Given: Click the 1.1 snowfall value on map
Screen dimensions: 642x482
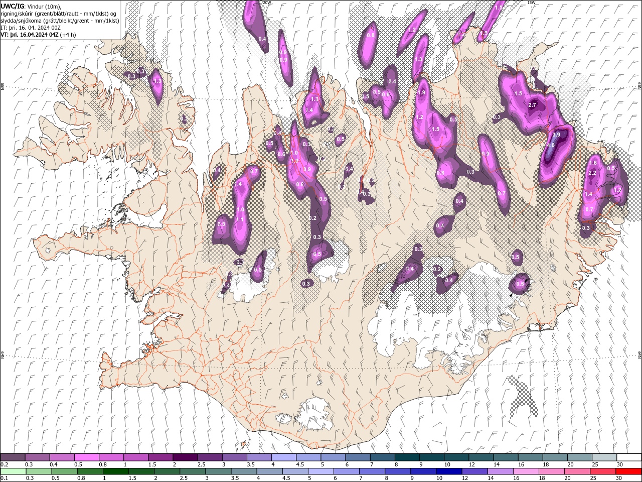Looking at the screenshot, I should click(240, 220).
